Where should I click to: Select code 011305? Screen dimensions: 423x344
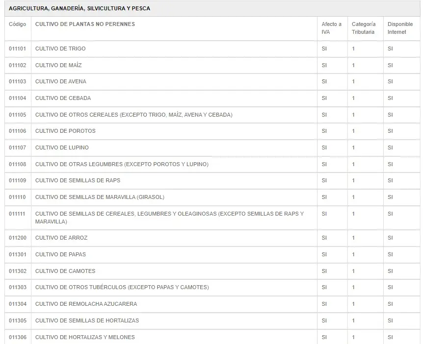point(18,321)
